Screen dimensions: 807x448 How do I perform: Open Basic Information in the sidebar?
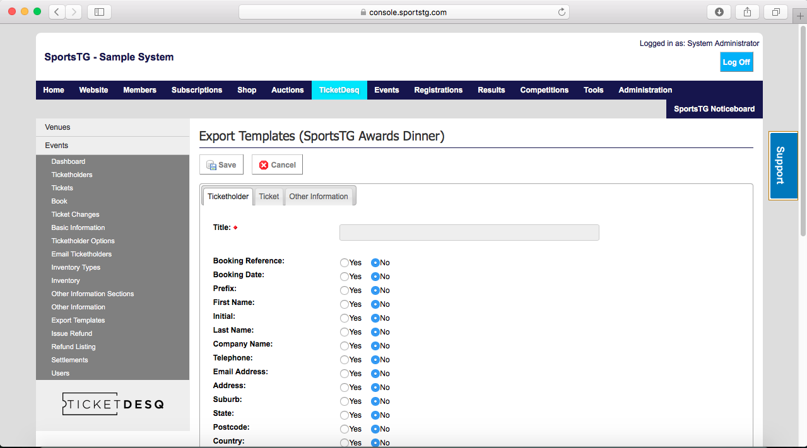point(78,228)
